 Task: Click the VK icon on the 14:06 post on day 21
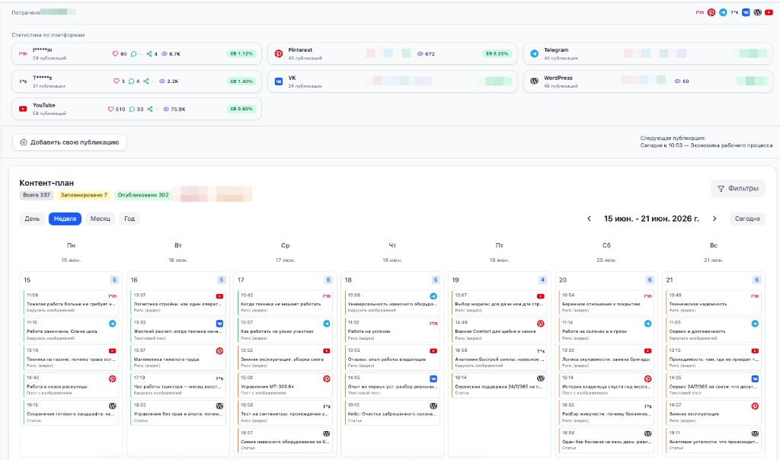755,379
